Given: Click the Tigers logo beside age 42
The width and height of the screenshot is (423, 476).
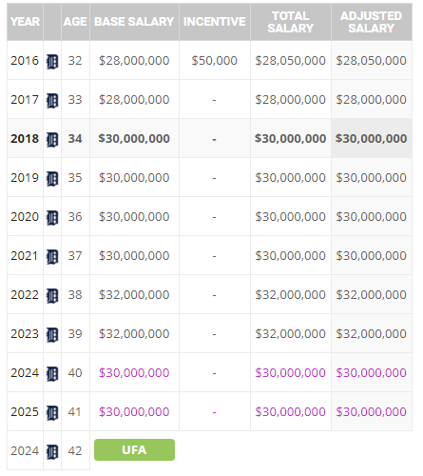Looking at the screenshot, I should point(52,452).
